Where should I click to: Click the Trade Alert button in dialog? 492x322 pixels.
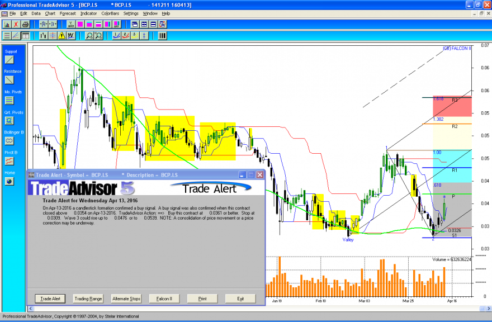tap(50, 299)
